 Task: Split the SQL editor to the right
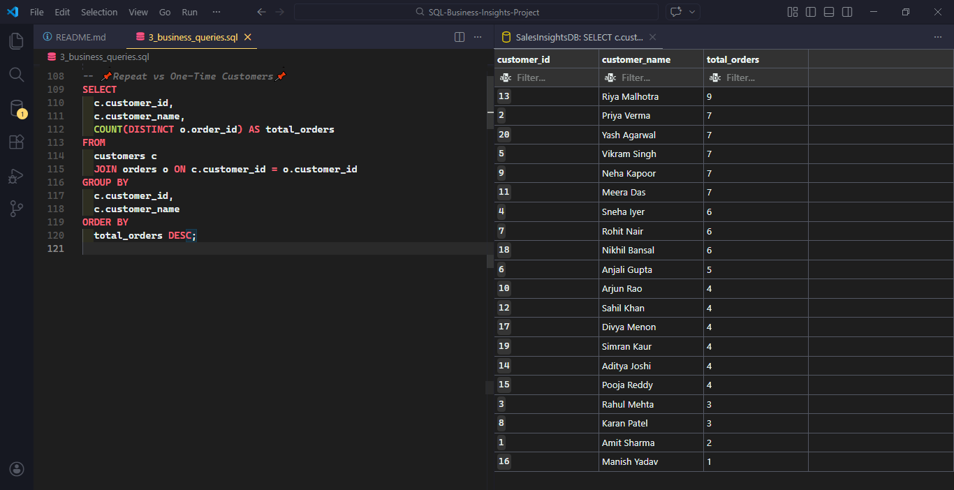460,37
